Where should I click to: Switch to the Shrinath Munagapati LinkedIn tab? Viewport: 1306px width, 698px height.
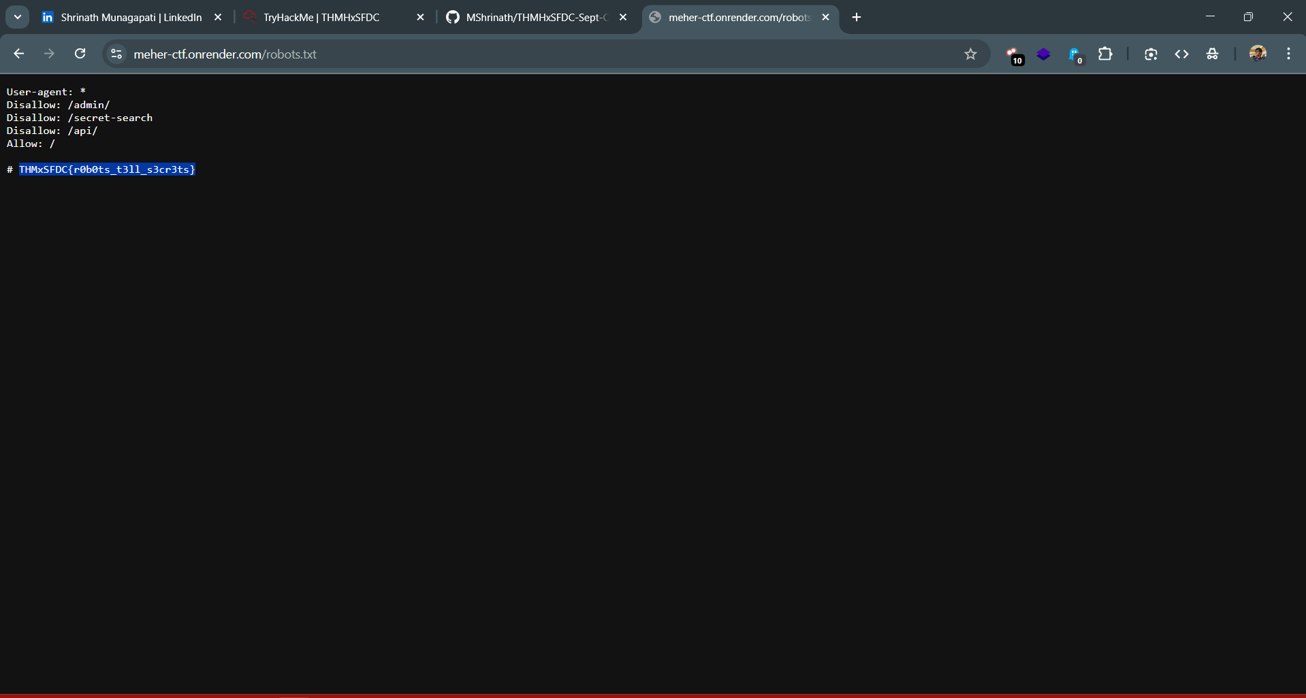coord(129,18)
